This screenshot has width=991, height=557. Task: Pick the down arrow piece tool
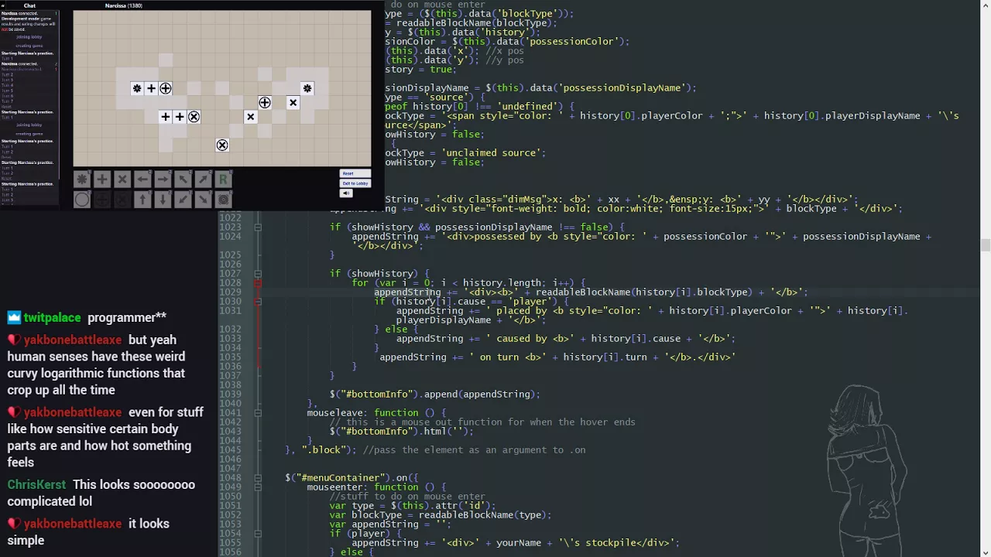point(162,200)
